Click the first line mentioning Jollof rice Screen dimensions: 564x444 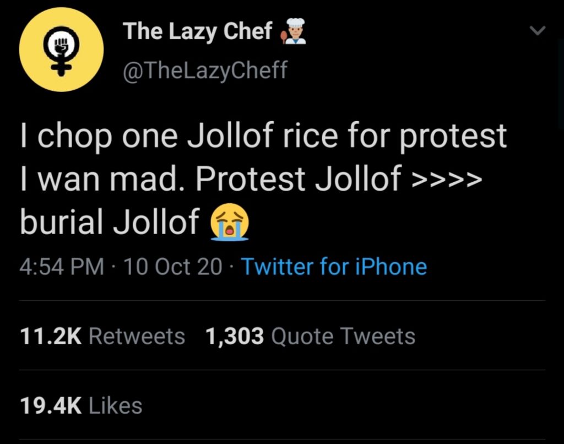(x=263, y=136)
